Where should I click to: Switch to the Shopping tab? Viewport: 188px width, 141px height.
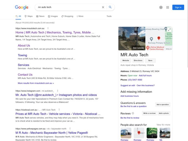(67, 16)
